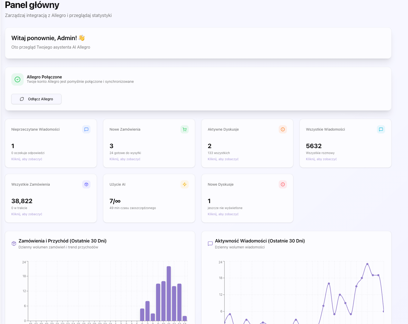
Task: Click the orange alert icon in Aktywne Dyskusje
Action: point(283,129)
